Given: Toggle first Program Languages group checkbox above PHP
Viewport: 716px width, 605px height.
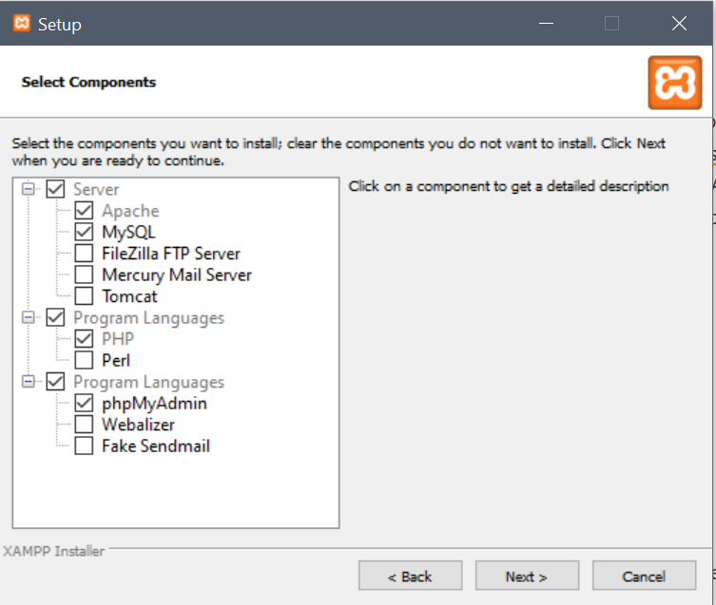Looking at the screenshot, I should tap(55, 317).
